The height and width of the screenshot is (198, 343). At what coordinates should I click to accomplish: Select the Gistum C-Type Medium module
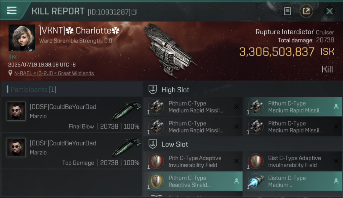click(x=292, y=181)
